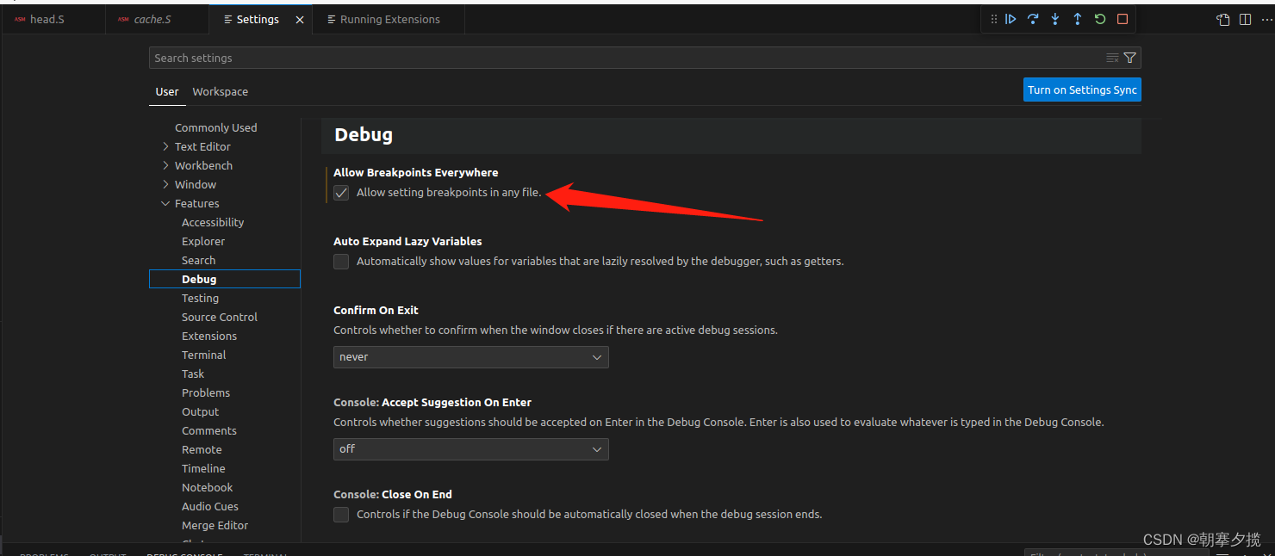Screen dimensions: 1275x556
Task: Click Turn on Settings Sync button
Action: coord(1082,89)
